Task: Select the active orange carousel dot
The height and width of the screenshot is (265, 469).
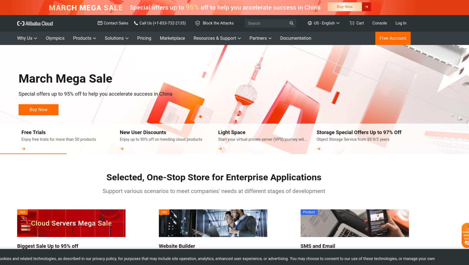Action: tap(200, 117)
